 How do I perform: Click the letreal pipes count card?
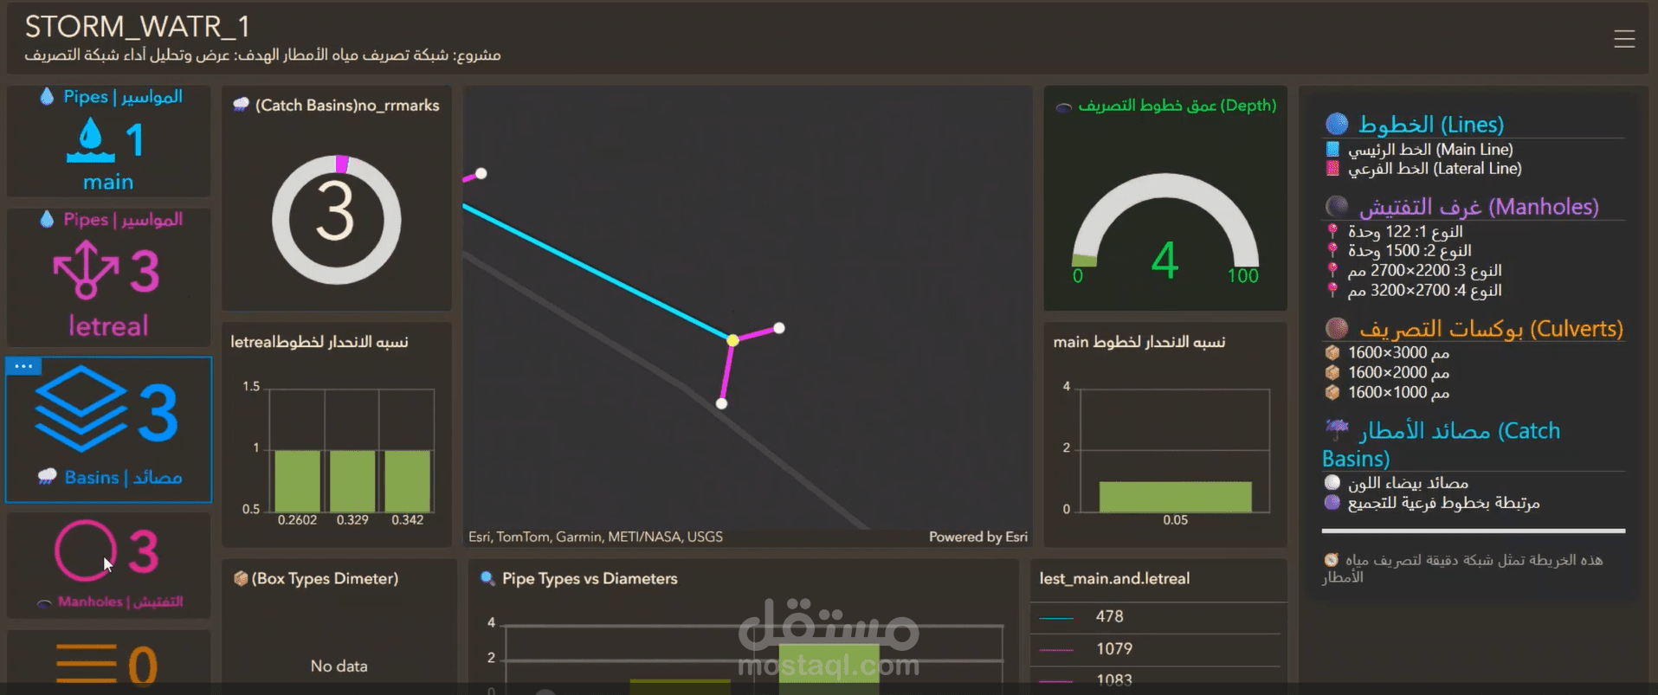click(108, 277)
